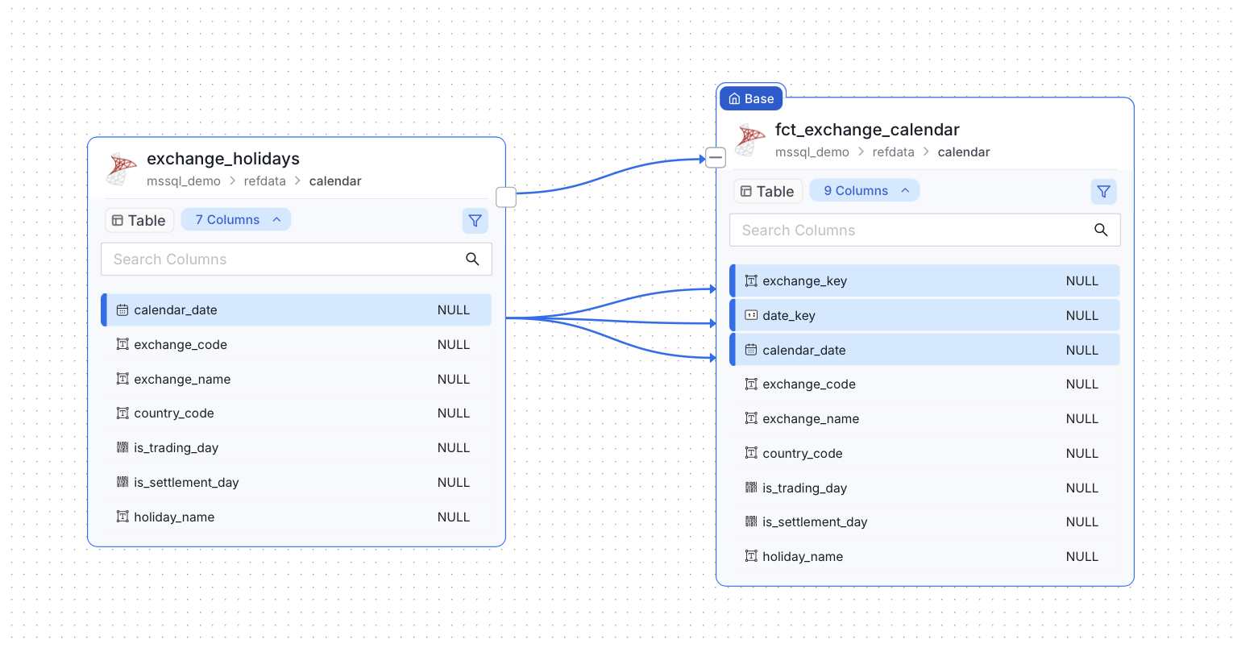This screenshot has height=648, width=1233.
Task: Click calendar breadcrumb under fct_exchange_calendar
Action: click(x=964, y=152)
